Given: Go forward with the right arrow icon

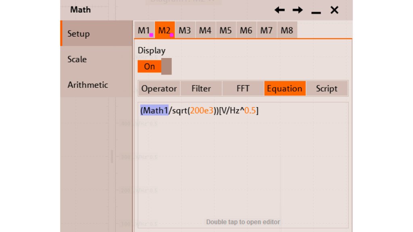Looking at the screenshot, I should tap(298, 10).
